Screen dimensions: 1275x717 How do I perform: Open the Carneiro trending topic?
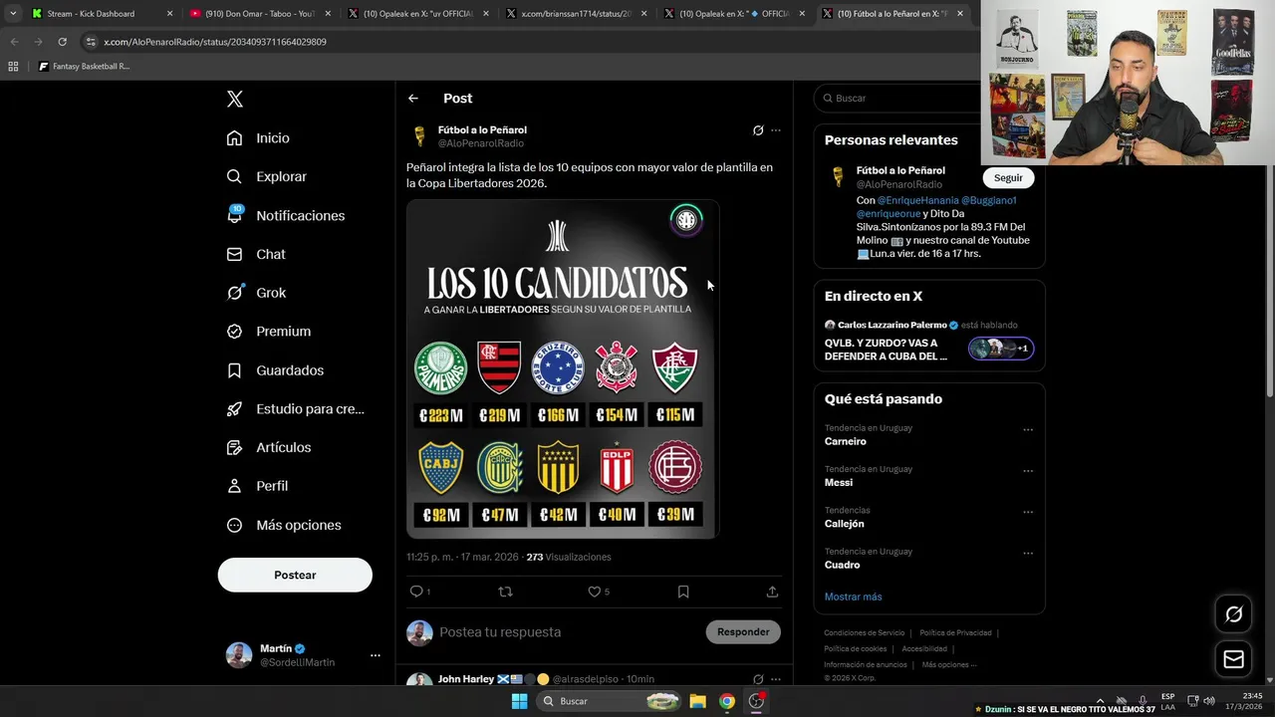[x=846, y=441]
